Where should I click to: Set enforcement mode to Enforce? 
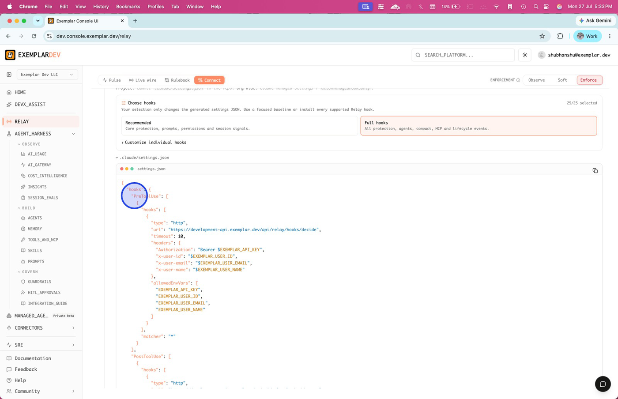pos(588,80)
